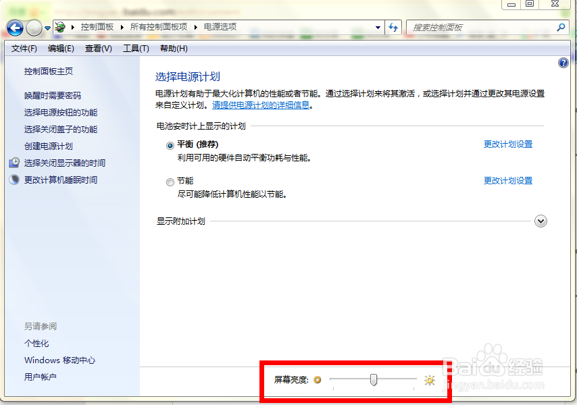Open the 查看(V) menu

(x=98, y=49)
